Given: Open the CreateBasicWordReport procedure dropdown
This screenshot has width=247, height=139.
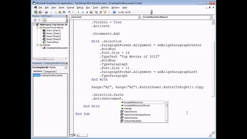Looking at the screenshot, I should point(211,17).
